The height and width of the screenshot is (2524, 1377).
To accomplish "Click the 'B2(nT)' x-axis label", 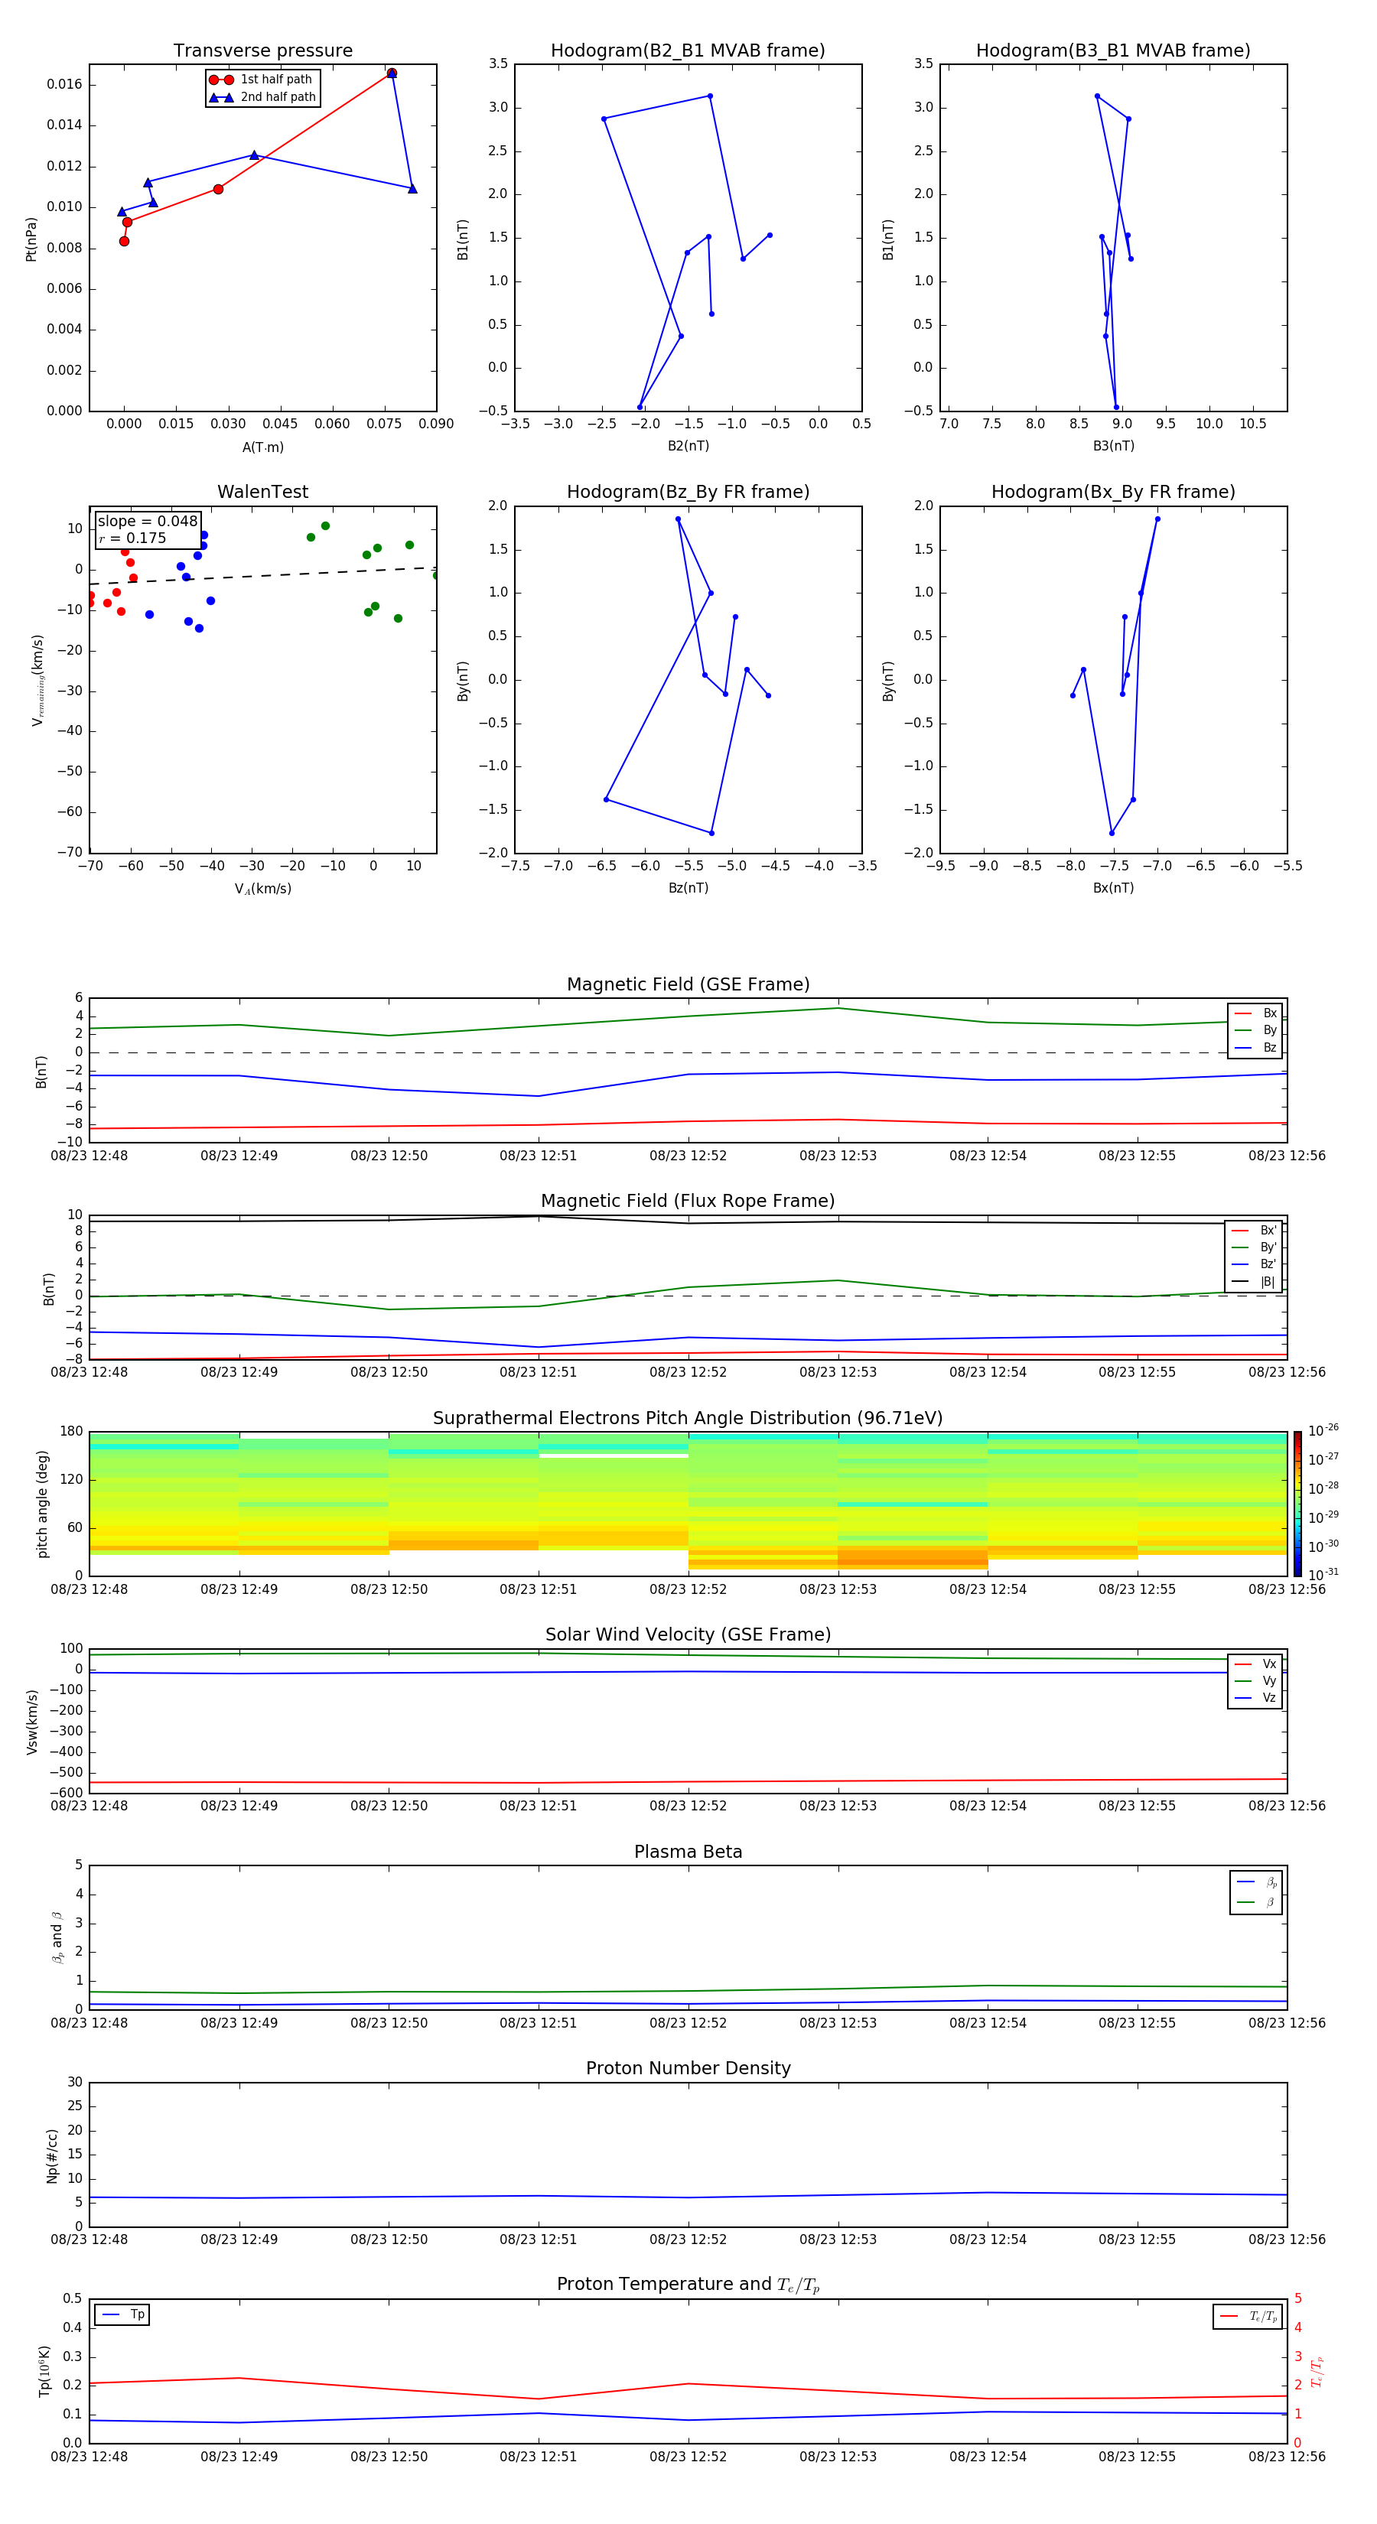I will pos(688,446).
